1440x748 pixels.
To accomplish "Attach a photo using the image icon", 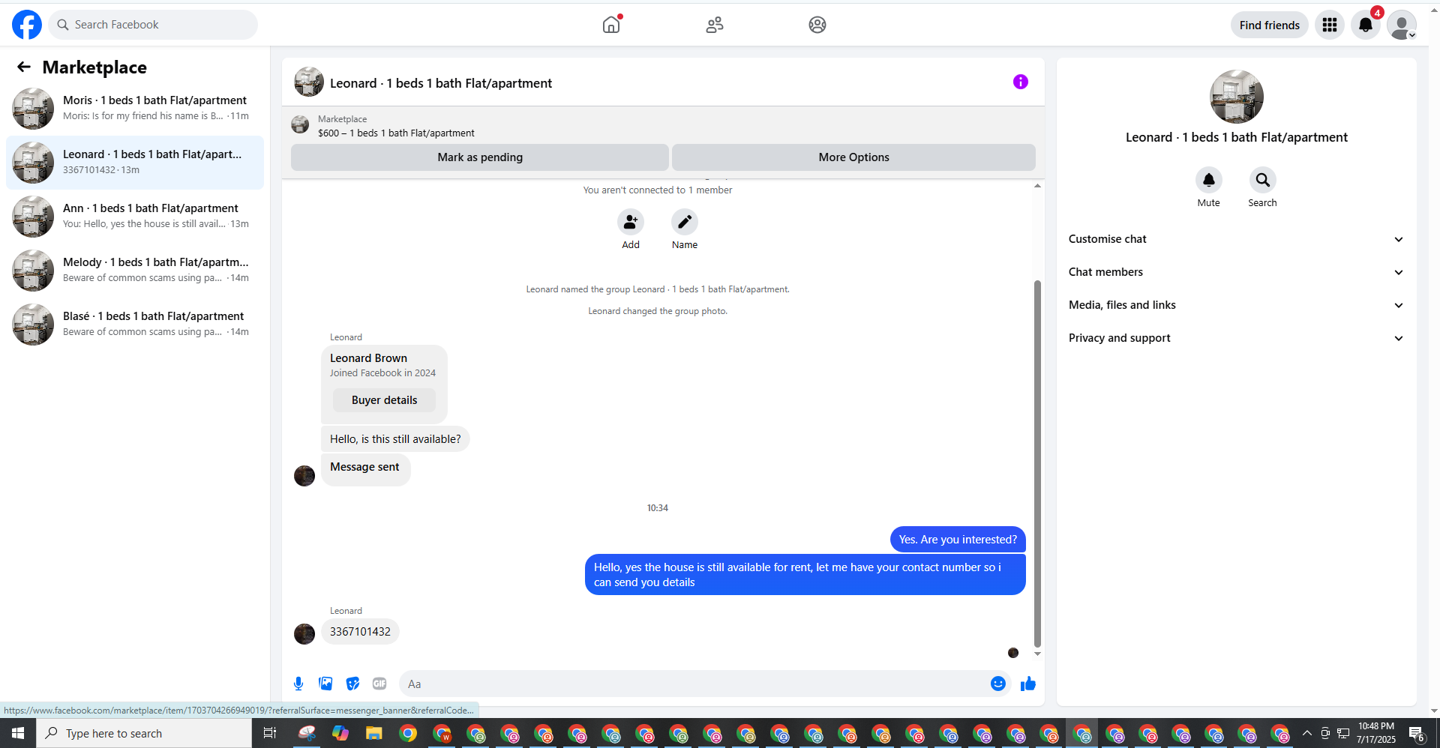I will 325,684.
